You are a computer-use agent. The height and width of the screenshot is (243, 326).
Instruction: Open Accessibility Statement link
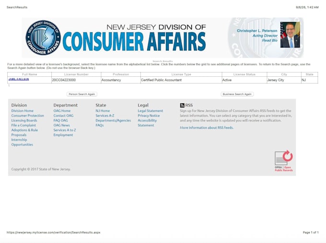pyautogui.click(x=147, y=123)
